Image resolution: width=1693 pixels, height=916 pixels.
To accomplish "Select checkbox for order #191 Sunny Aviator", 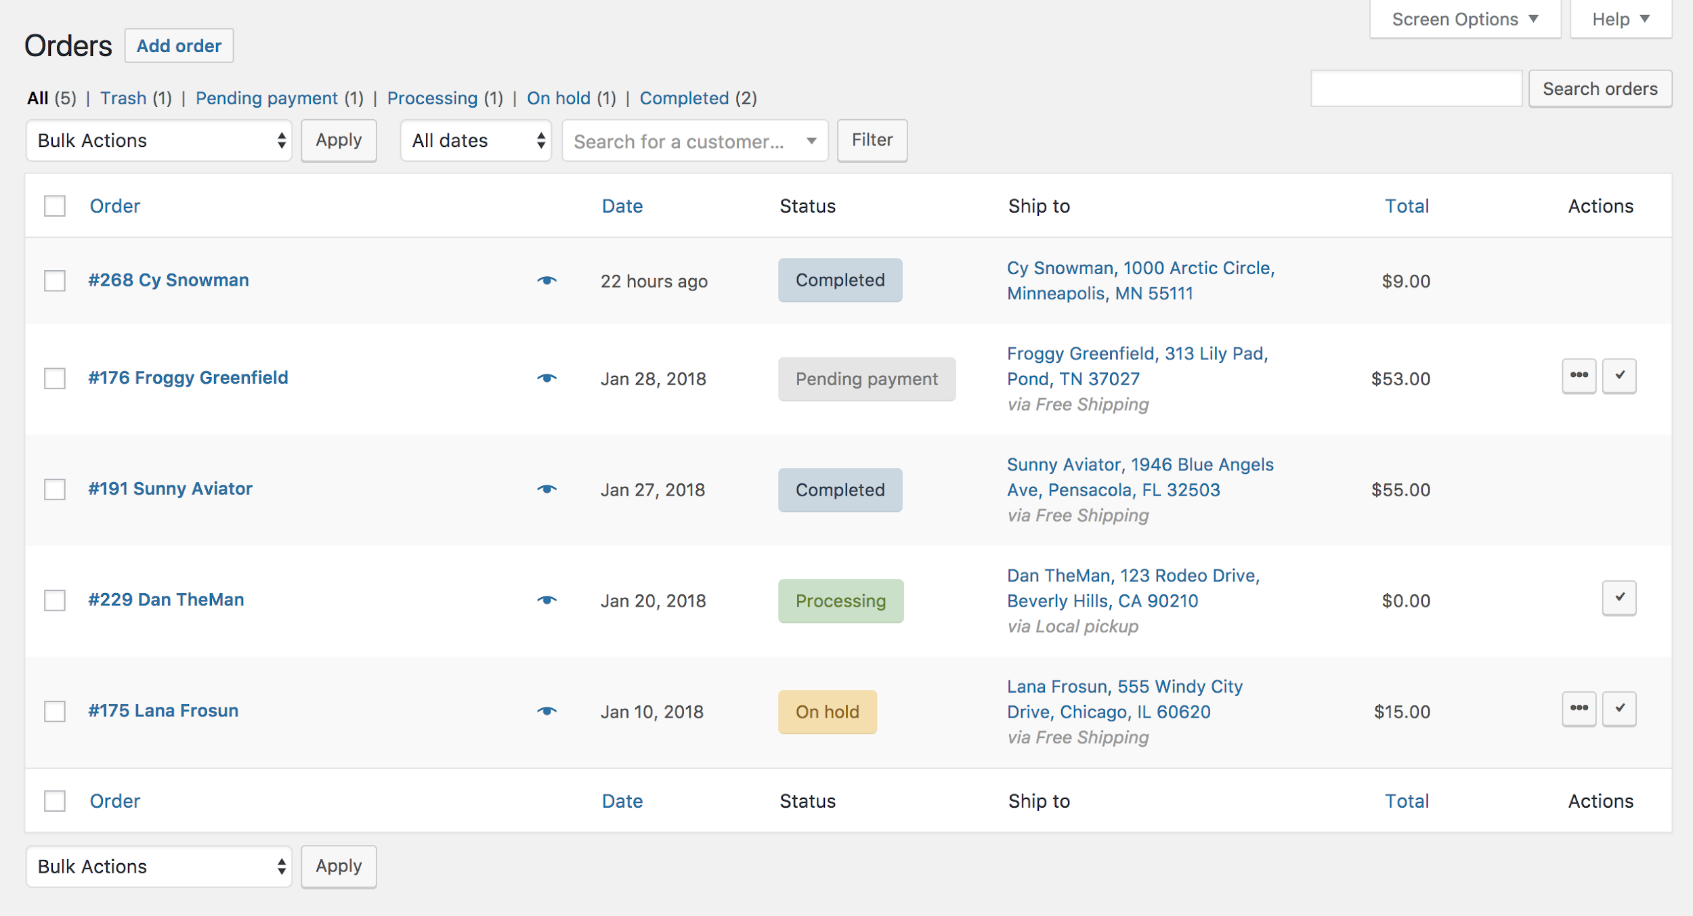I will point(55,489).
